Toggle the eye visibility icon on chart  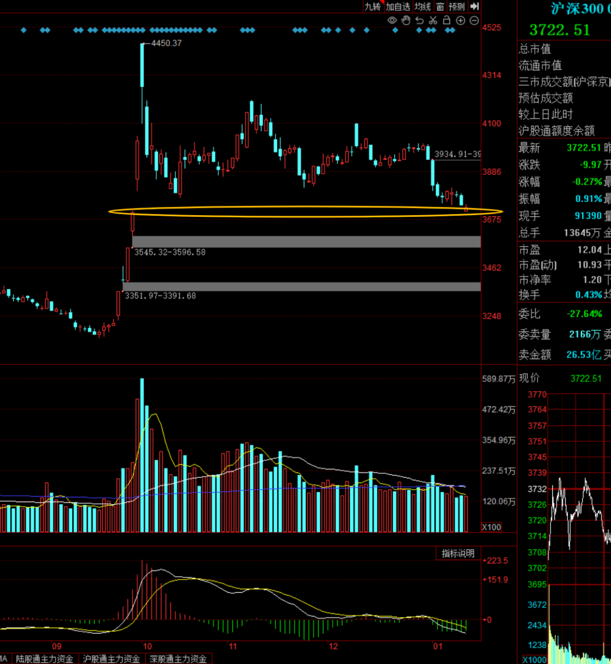point(392,20)
